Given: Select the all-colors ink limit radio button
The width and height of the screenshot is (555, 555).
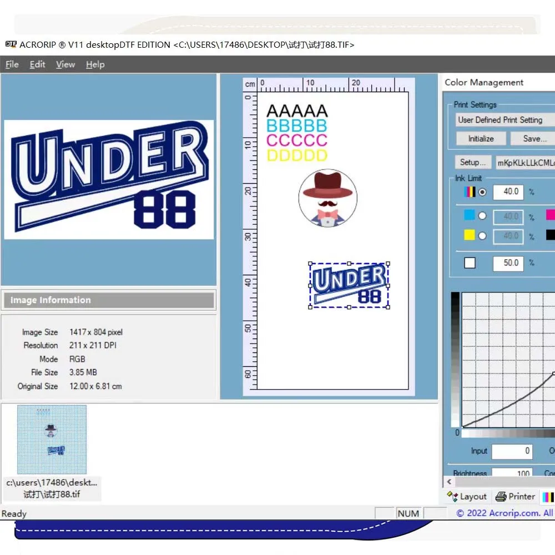Looking at the screenshot, I should [x=482, y=192].
